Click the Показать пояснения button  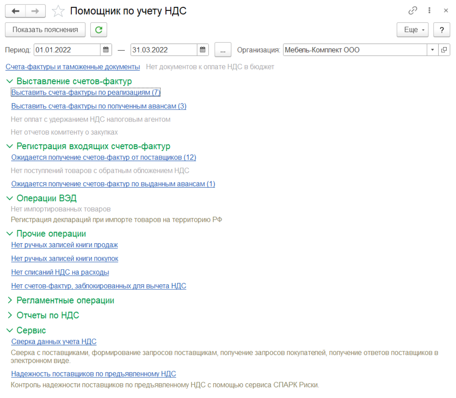click(45, 30)
